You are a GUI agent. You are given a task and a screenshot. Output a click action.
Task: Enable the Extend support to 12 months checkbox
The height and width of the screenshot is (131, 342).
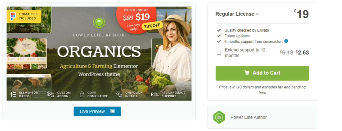tap(219, 53)
